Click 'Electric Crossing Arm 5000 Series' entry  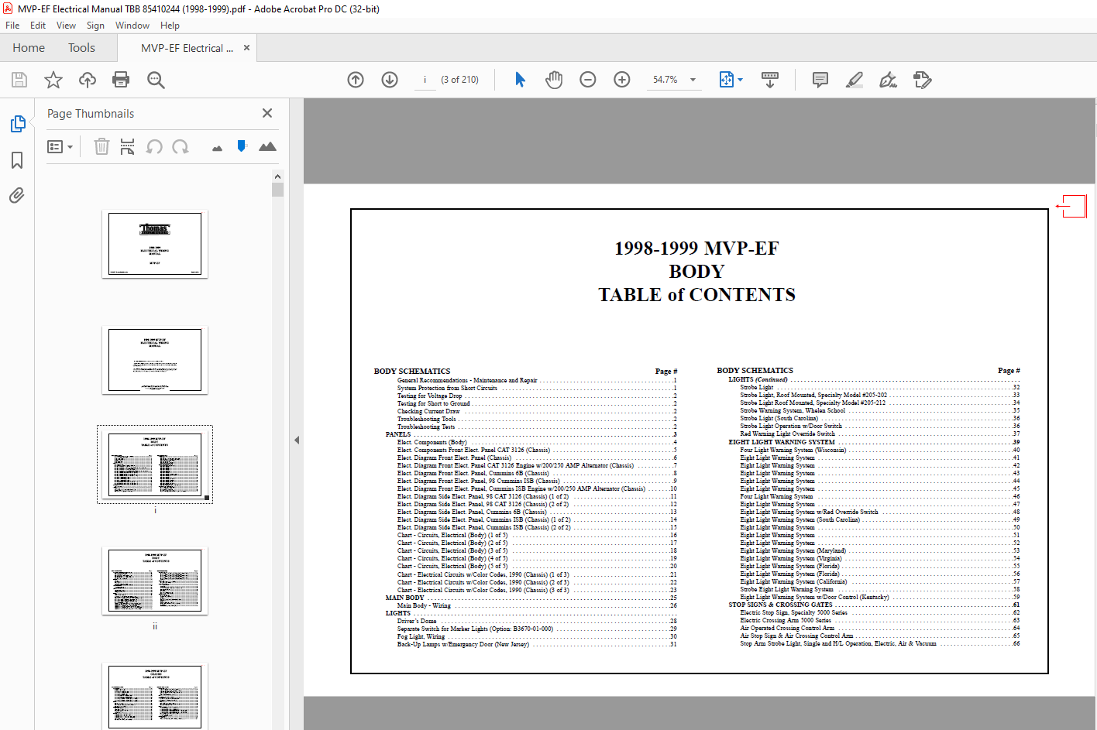pyautogui.click(x=786, y=620)
